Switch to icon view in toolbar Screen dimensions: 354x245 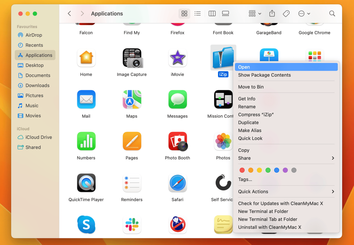(184, 13)
